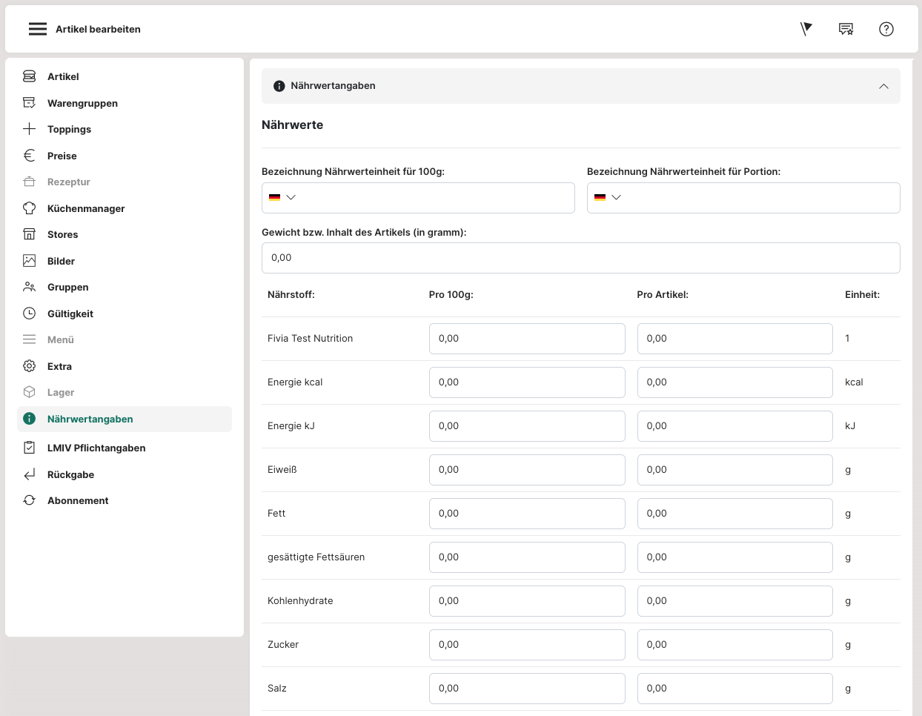Select Toppings in the sidebar
922x716 pixels.
coord(69,129)
